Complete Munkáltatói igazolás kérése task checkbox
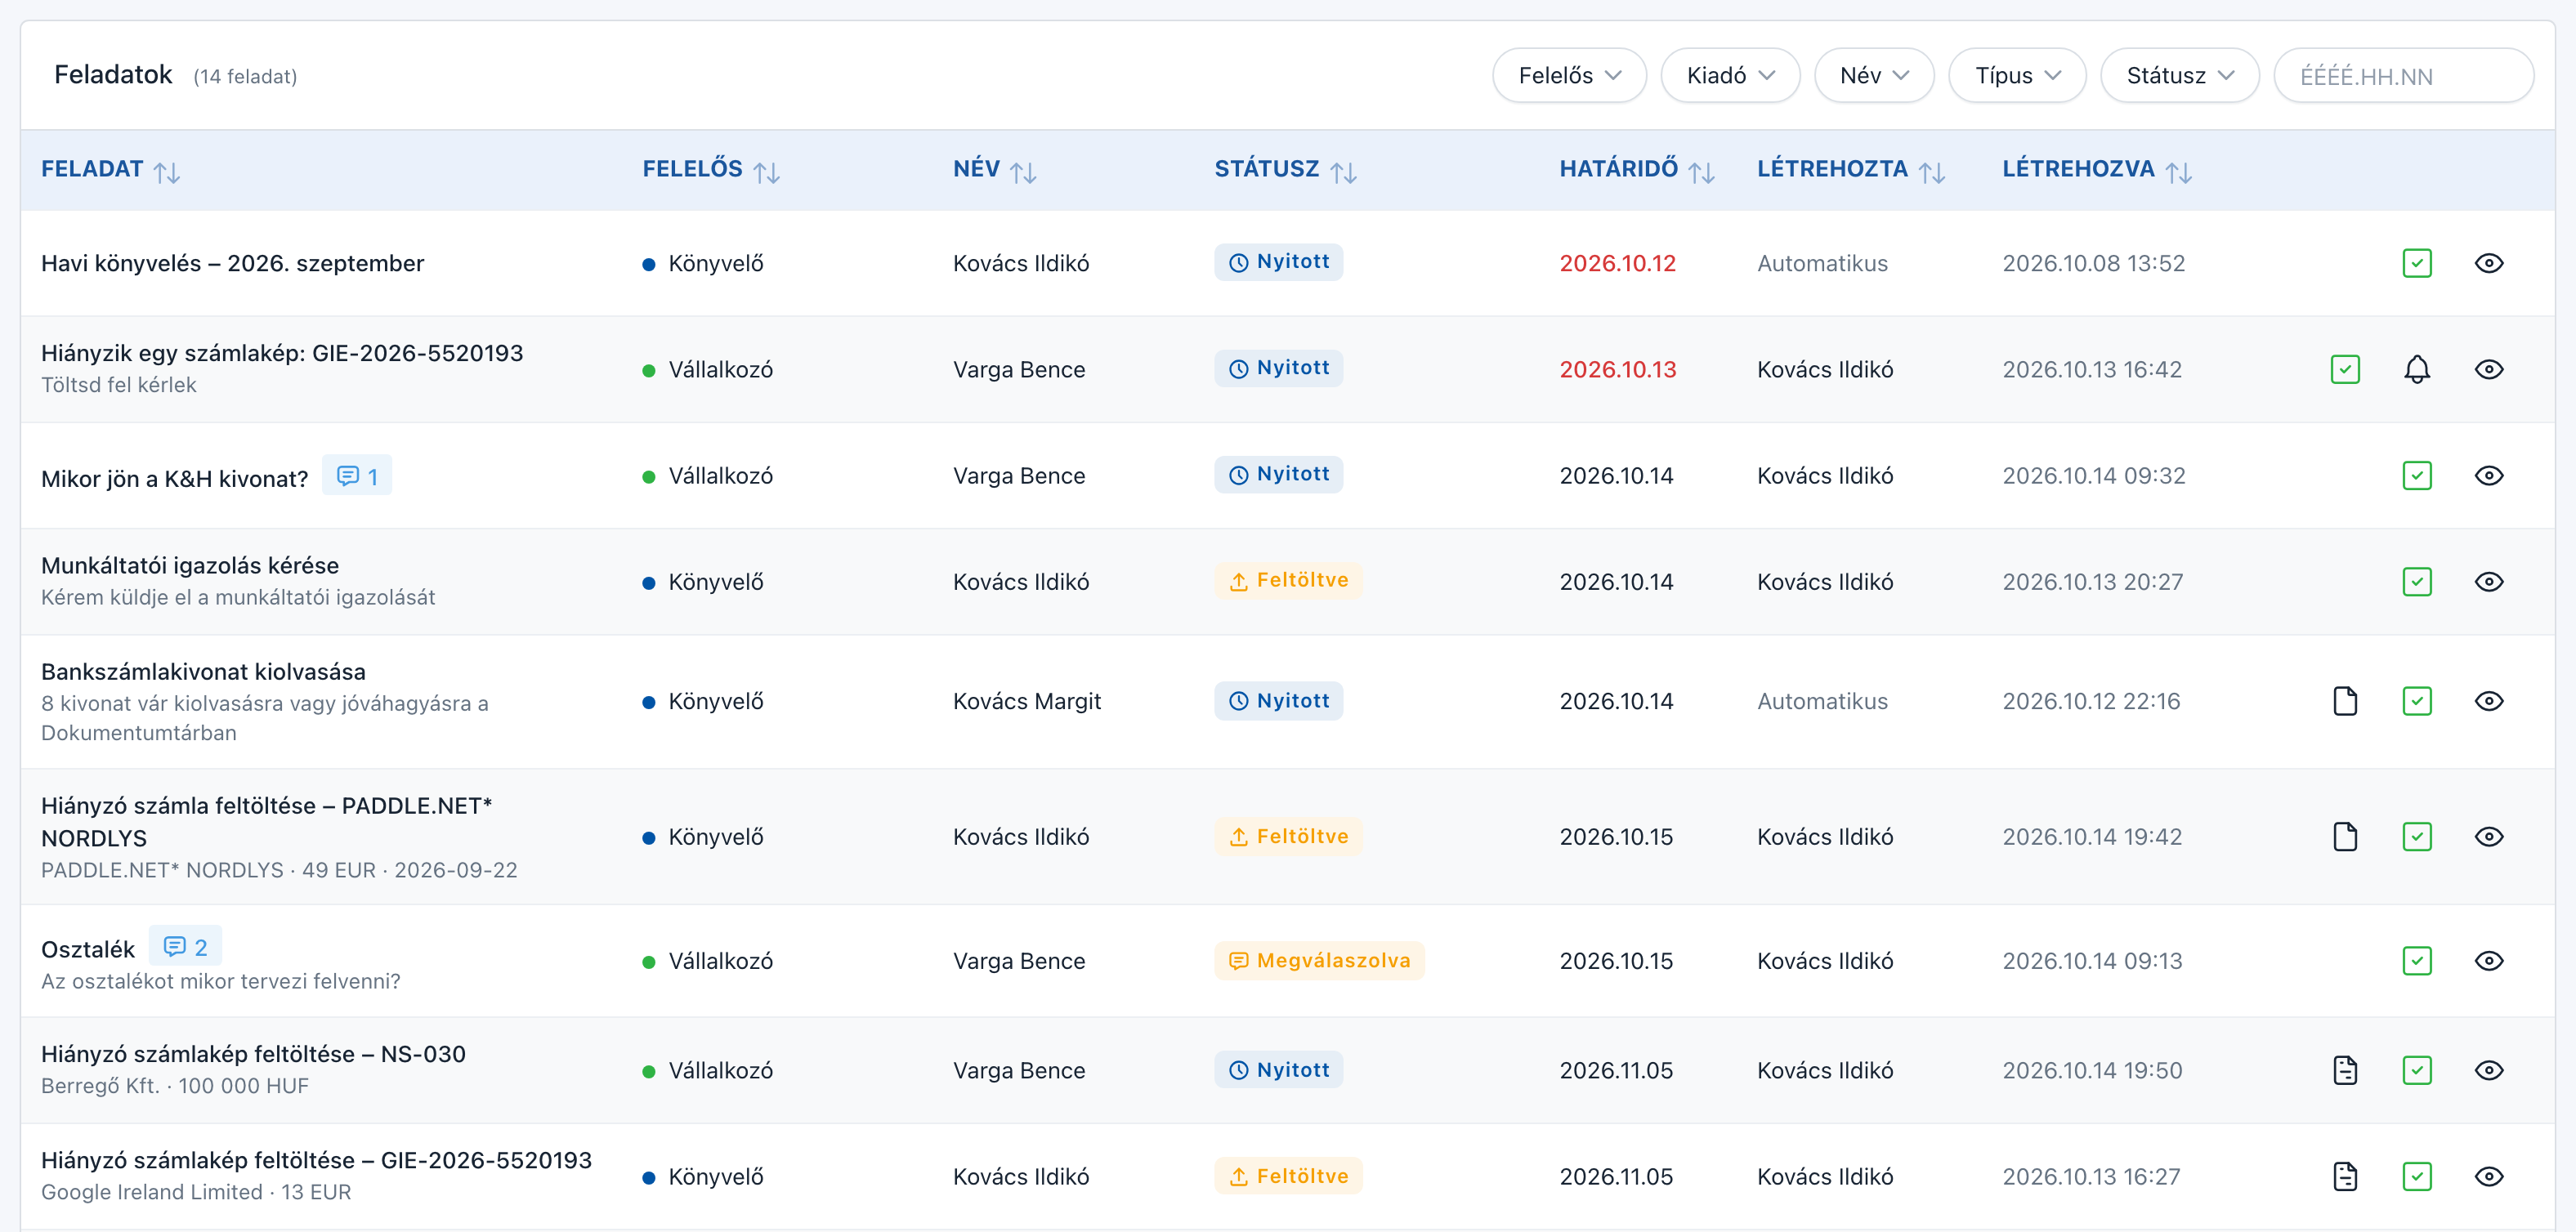 (x=2417, y=582)
